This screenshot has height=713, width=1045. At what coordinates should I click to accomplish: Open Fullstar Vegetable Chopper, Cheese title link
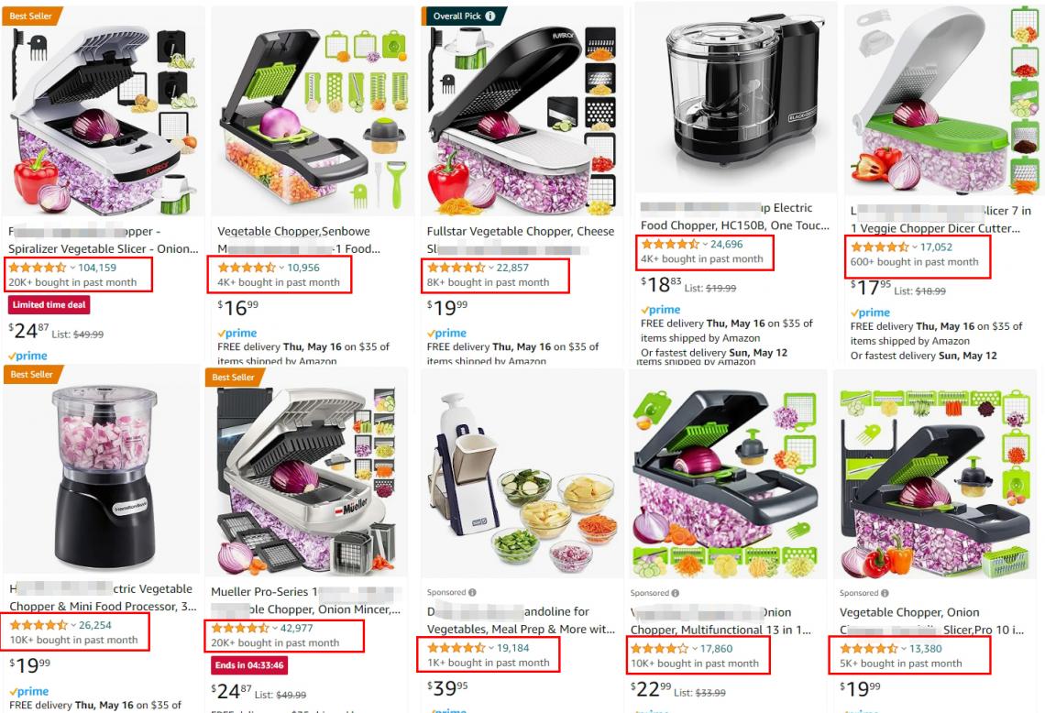tap(521, 231)
